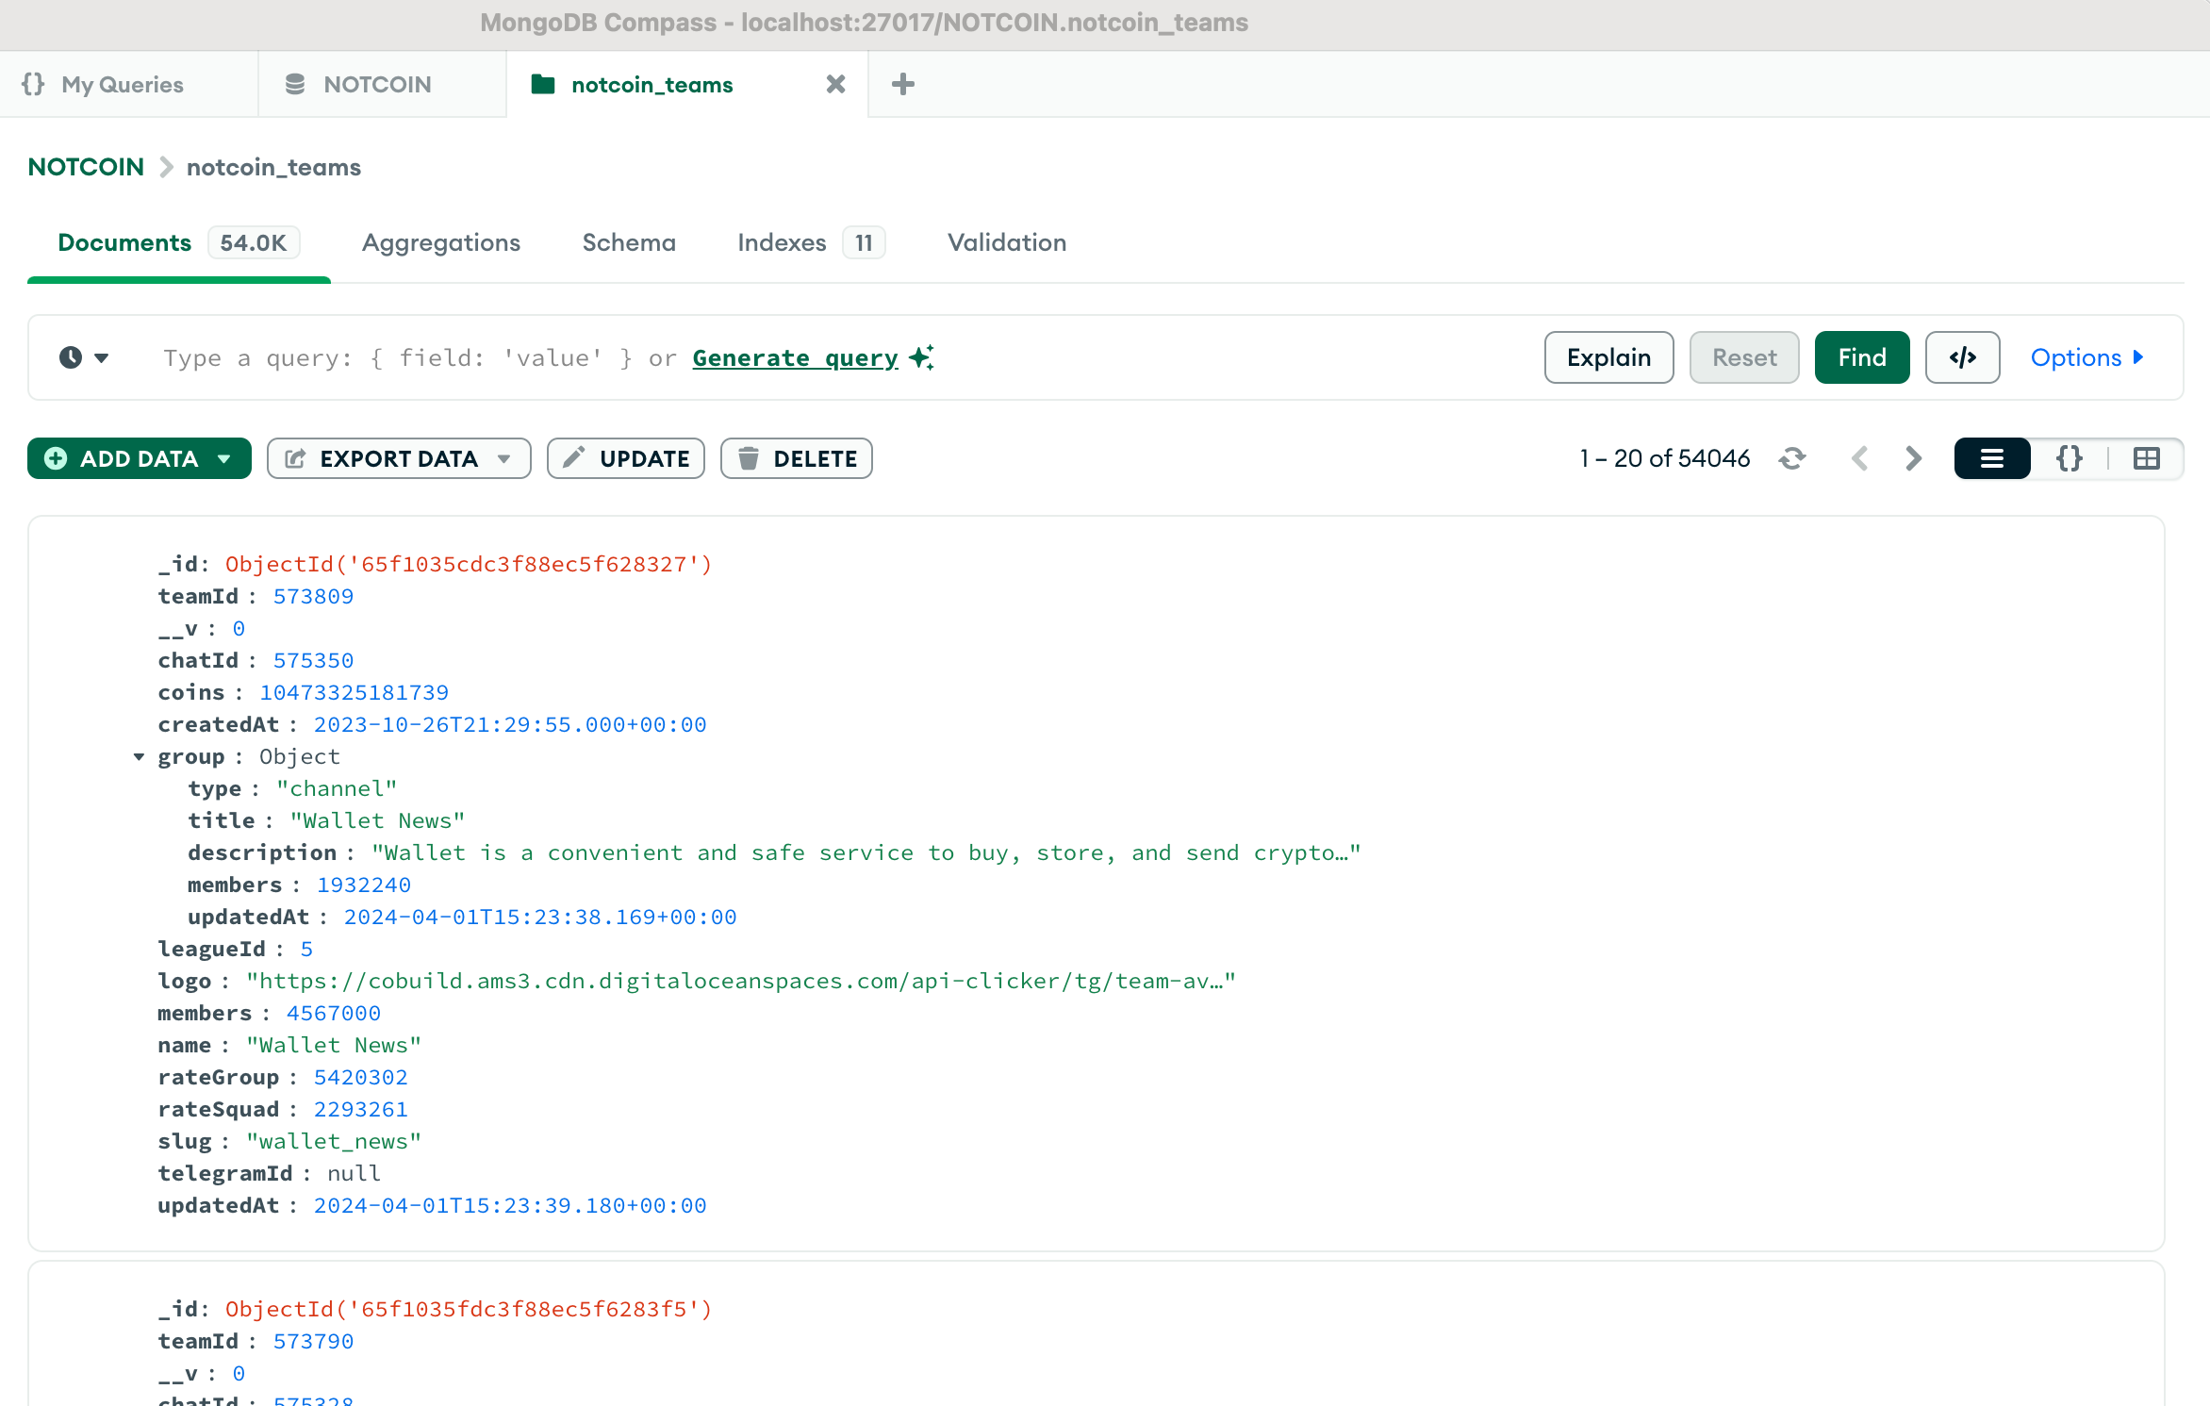This screenshot has height=1406, width=2210.
Task: Click the NOTCOIN breadcrumb link
Action: click(x=86, y=167)
